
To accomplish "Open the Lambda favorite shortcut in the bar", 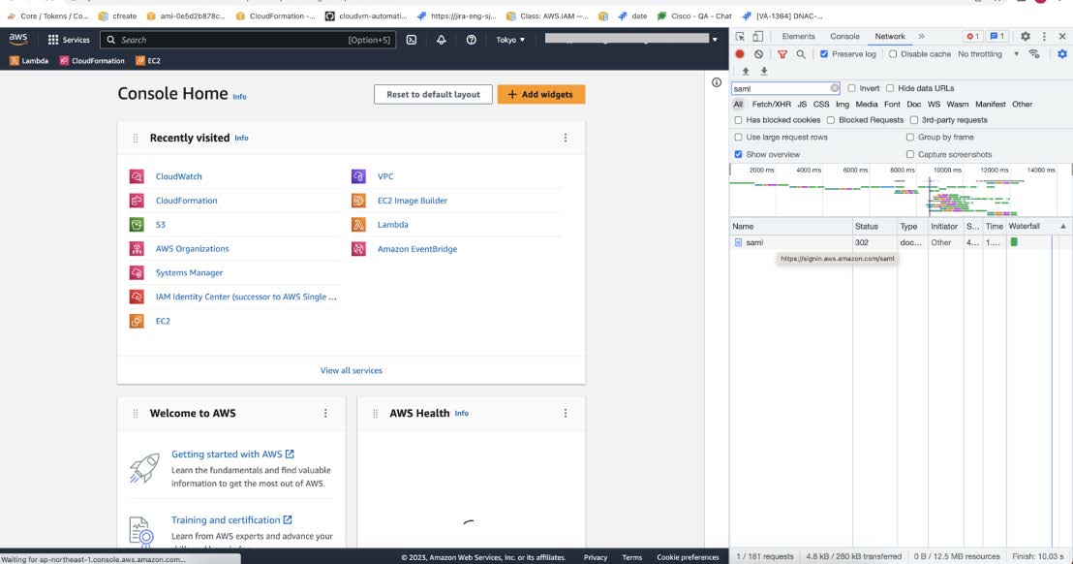I will pyautogui.click(x=29, y=61).
